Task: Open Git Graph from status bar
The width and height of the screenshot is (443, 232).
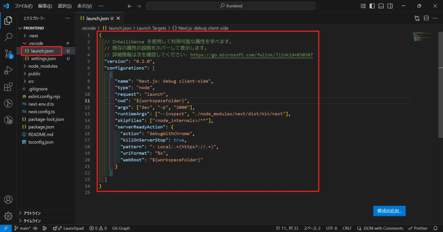Action: click(121, 228)
